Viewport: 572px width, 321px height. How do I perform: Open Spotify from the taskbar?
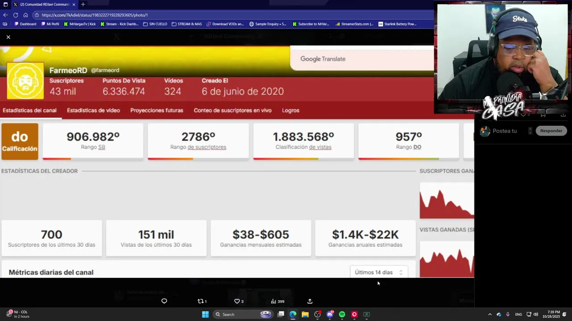tap(342, 314)
